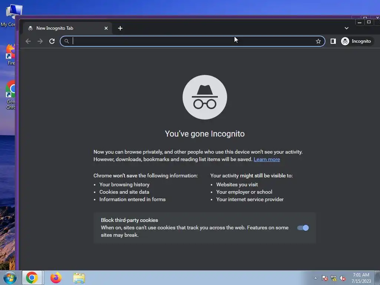Close the New Incognito Tab
The width and height of the screenshot is (380, 285).
[x=106, y=28]
